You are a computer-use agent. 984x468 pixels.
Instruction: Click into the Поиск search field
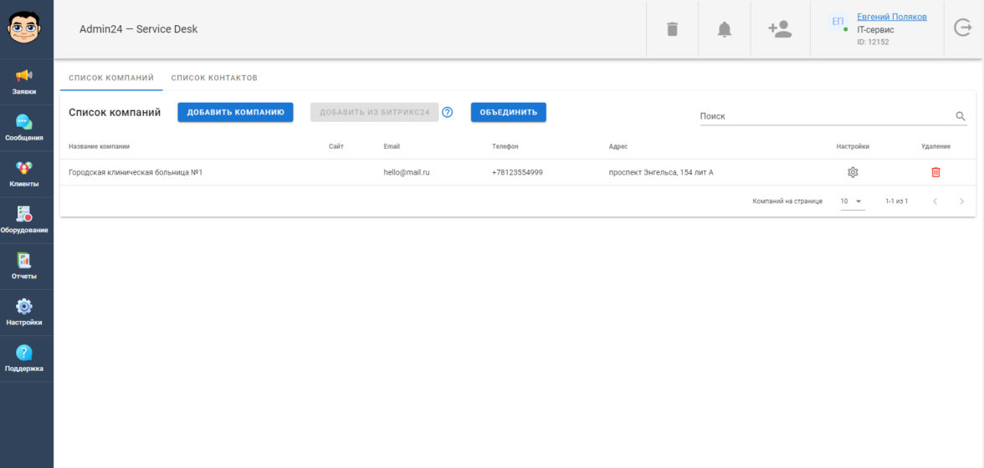click(824, 116)
